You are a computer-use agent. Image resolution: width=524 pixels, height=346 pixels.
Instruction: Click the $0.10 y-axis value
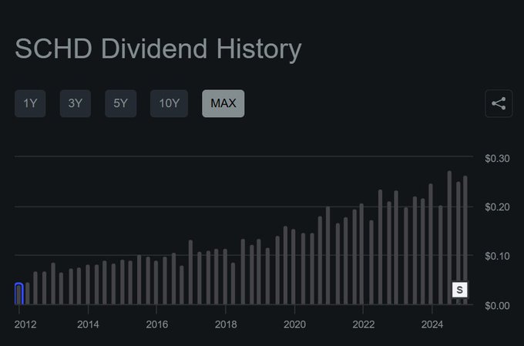pos(497,257)
